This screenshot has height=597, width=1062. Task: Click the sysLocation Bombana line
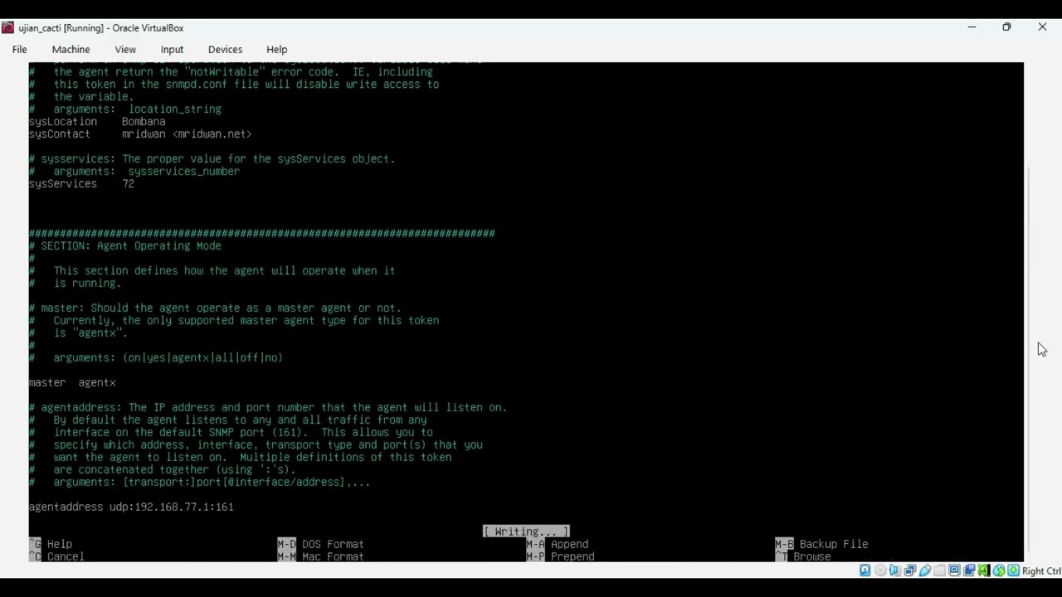click(97, 121)
